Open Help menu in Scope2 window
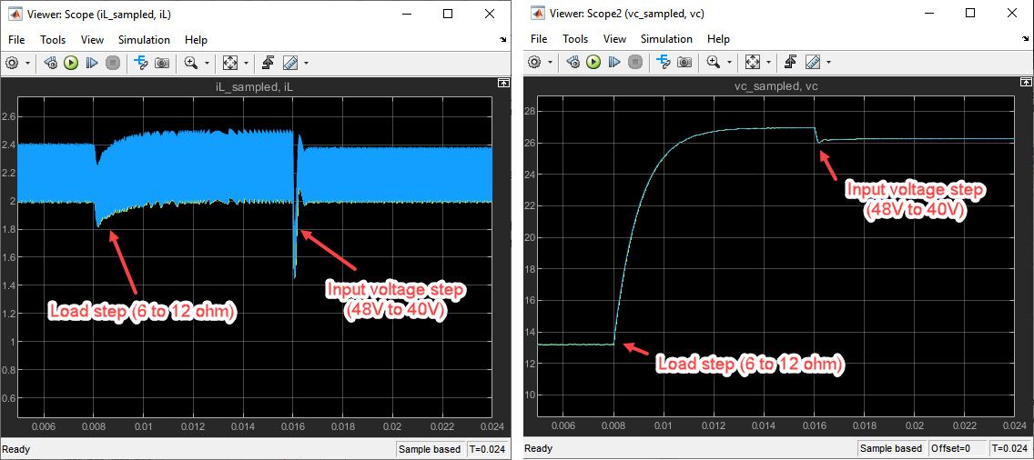This screenshot has height=460, width=1034. pyautogui.click(x=718, y=39)
